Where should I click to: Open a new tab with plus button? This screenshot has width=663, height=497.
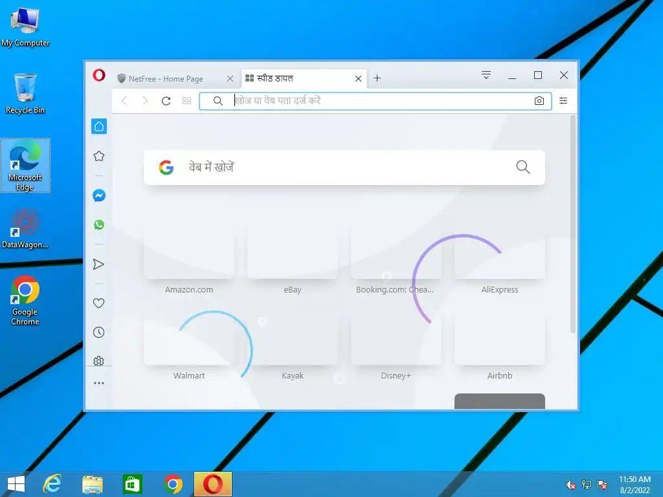tap(377, 78)
